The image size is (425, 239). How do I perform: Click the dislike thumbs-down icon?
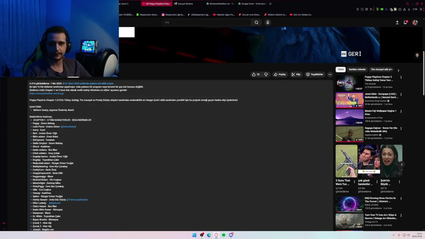[266, 74]
